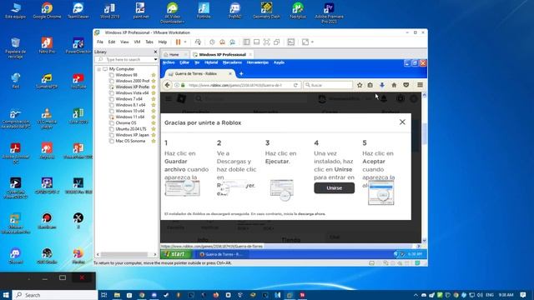Toggle favorite star for Windows 7 x64

(154, 99)
